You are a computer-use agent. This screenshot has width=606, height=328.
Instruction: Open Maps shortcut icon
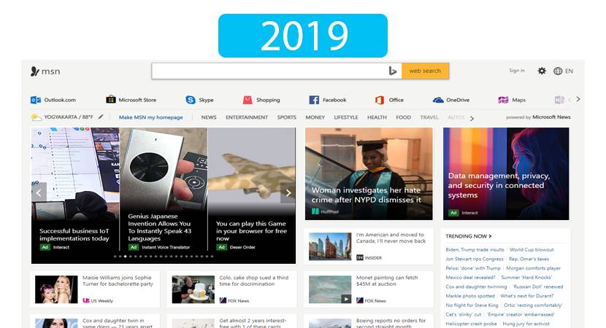click(x=503, y=100)
